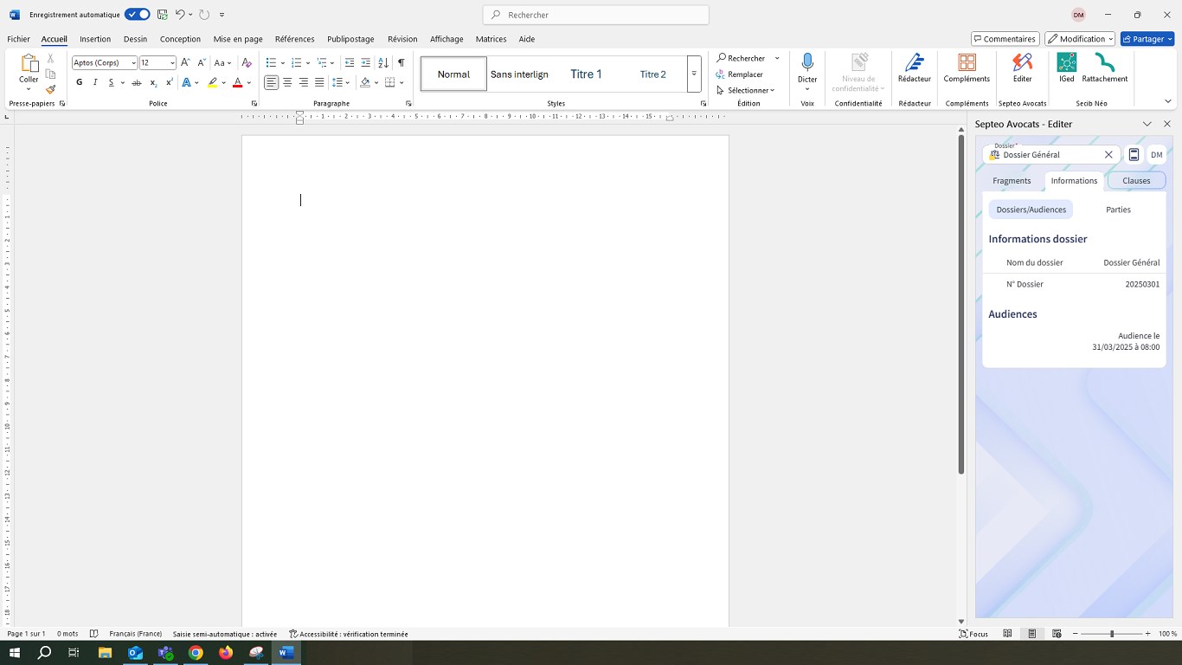This screenshot has height=665, width=1182.
Task: Toggle italic formatting (I)
Action: tap(95, 82)
